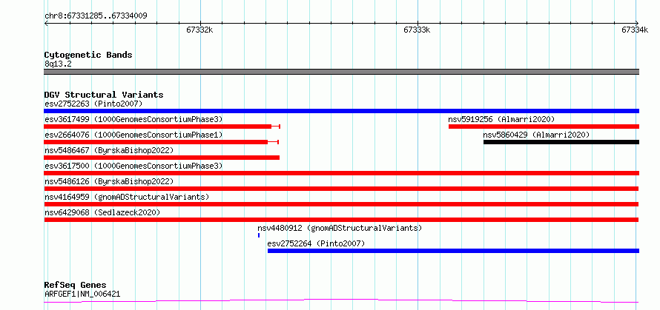660x310 pixels.
Task: Select the black nsv5860429 variant bar
Action: [x=561, y=142]
